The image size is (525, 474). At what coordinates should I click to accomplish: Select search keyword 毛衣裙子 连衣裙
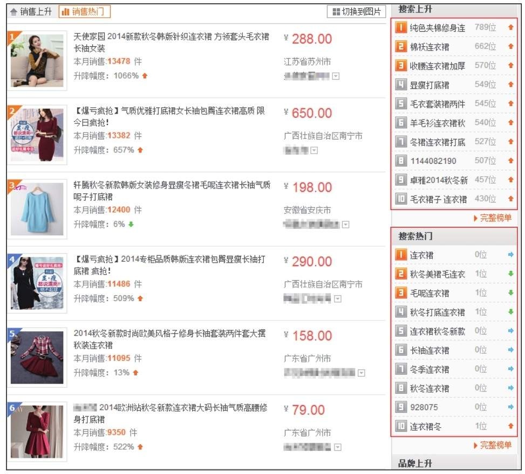click(438, 199)
